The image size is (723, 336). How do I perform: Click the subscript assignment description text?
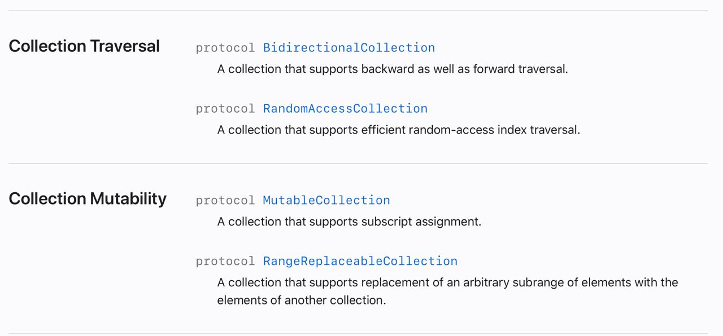point(349,222)
